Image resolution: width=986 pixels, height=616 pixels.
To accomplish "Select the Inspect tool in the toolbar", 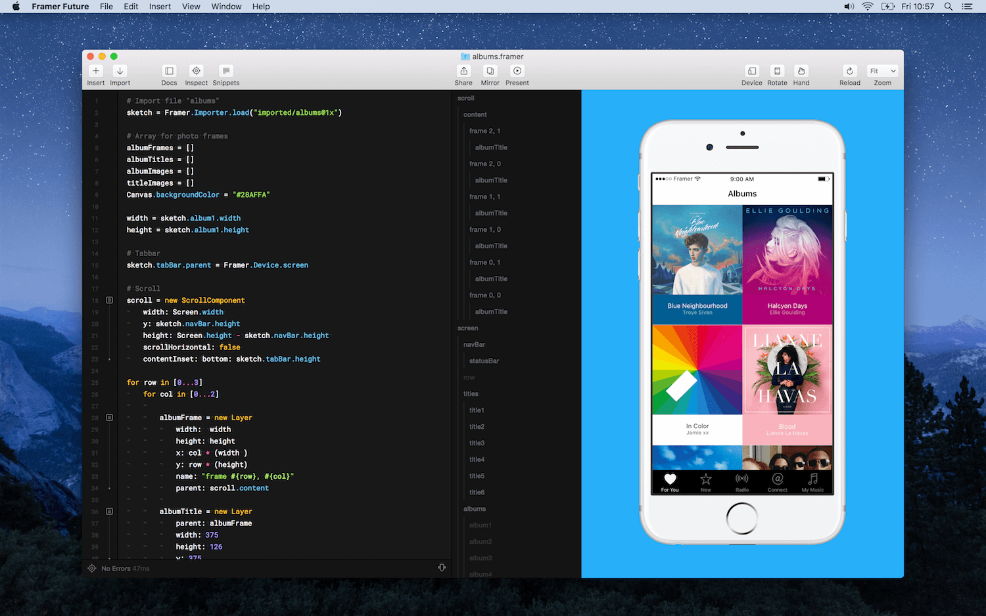I will pos(196,74).
